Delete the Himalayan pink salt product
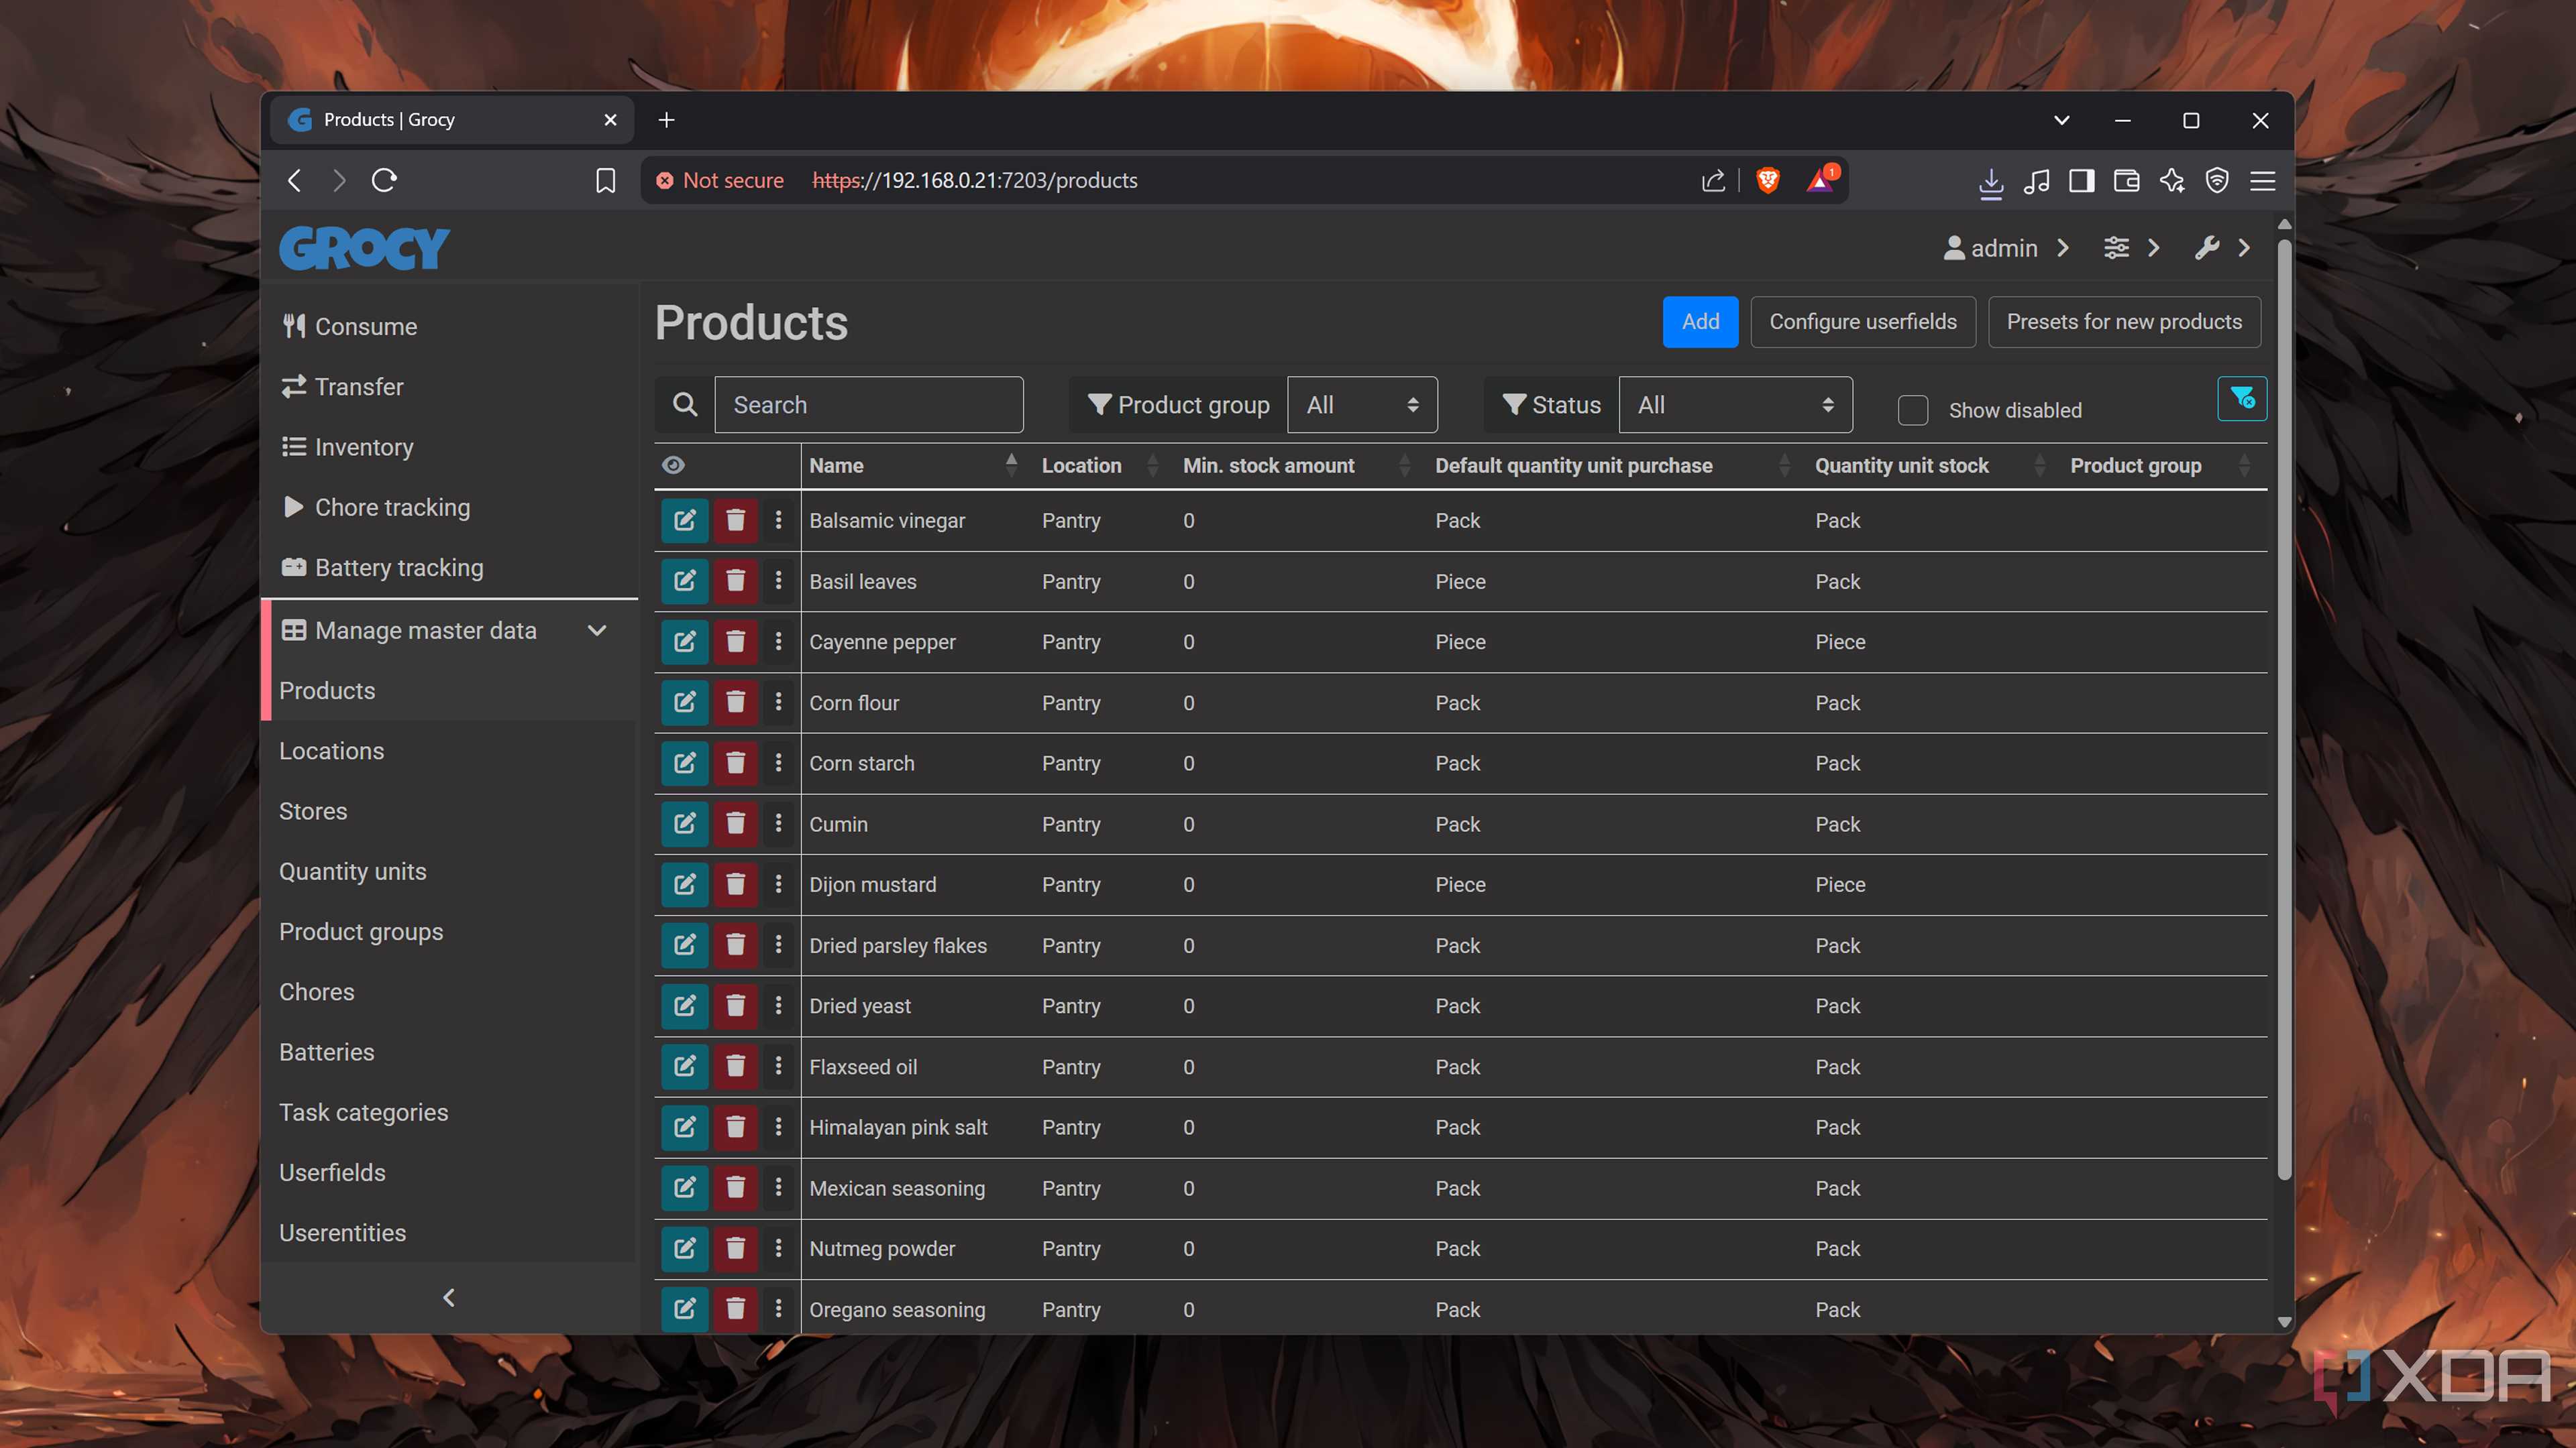 pos(735,1127)
